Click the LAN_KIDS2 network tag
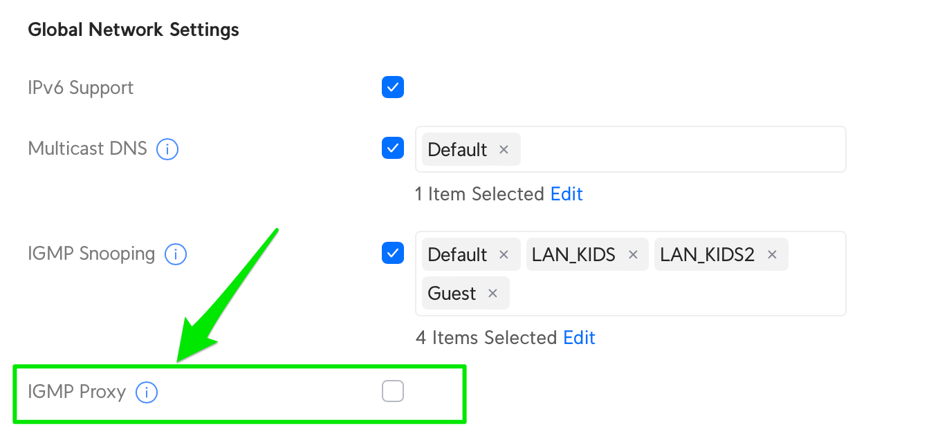Image resolution: width=949 pixels, height=438 pixels. pyautogui.click(x=707, y=255)
